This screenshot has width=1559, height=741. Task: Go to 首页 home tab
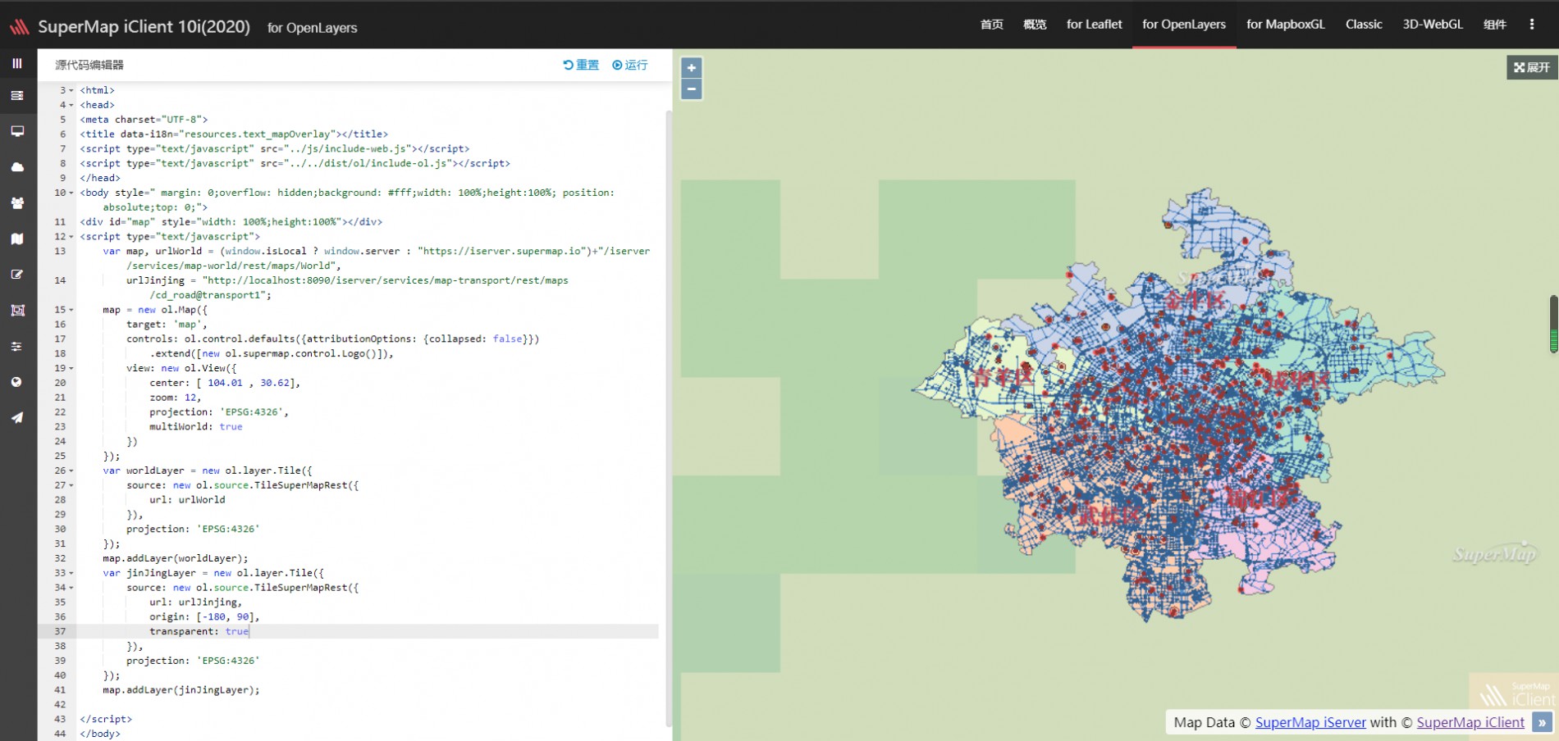tap(991, 25)
